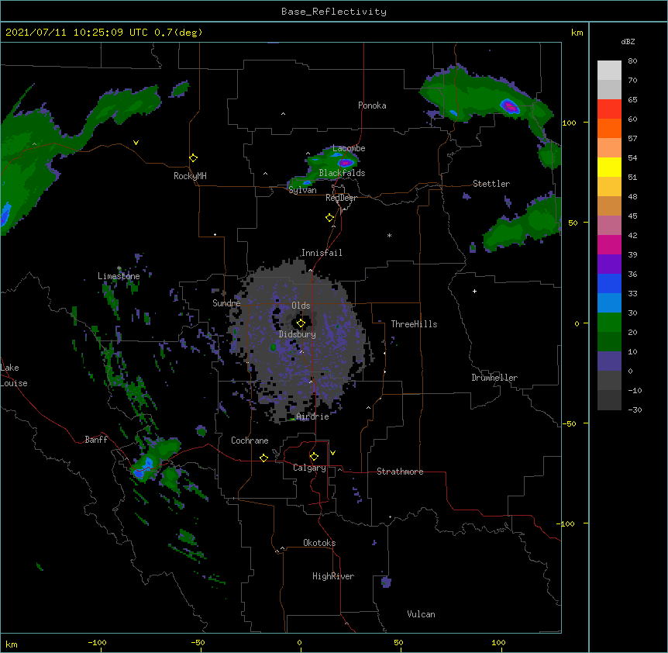Screen dimensions: 668x653
Task: Click the white plus marker north of Drumheller
Action: tap(474, 291)
